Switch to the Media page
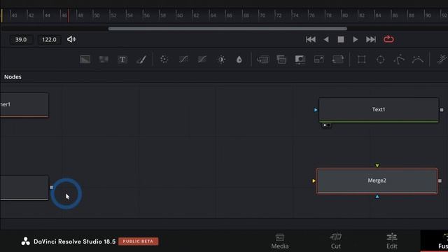The width and height of the screenshot is (448, 252). tap(280, 241)
